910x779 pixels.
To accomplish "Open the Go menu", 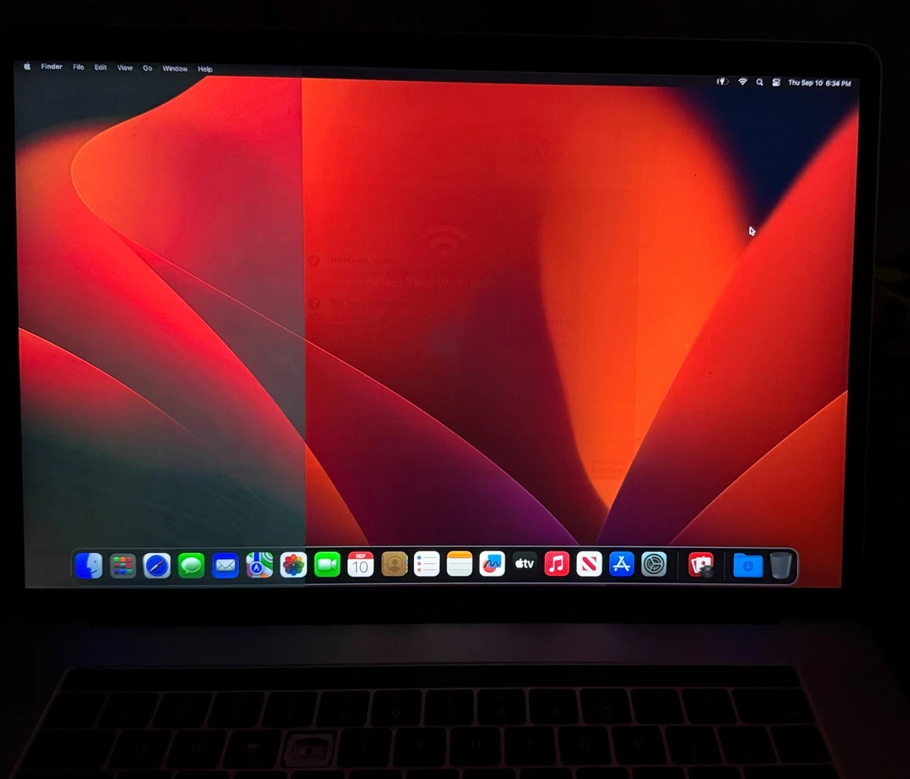I will coord(147,68).
